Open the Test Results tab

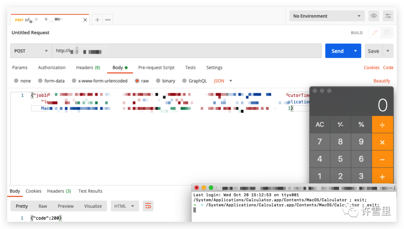(90, 191)
